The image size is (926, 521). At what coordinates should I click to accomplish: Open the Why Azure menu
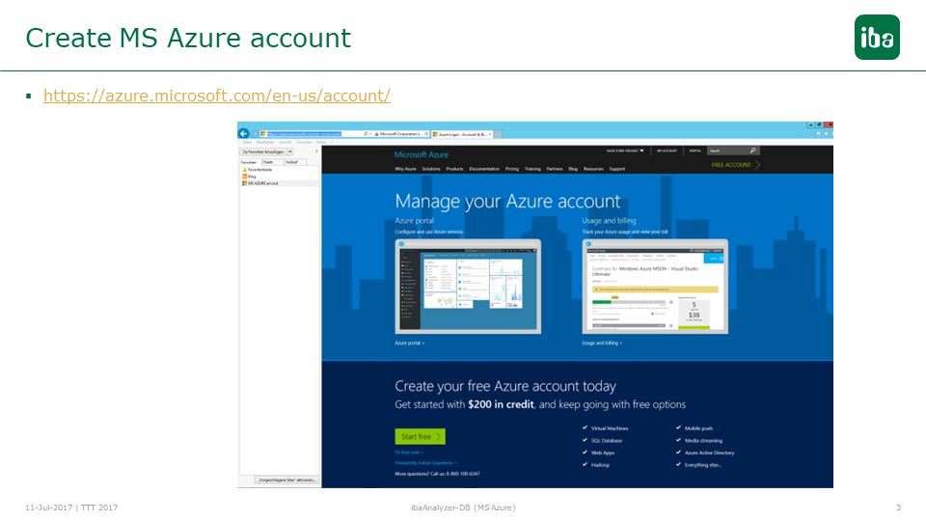click(x=405, y=169)
